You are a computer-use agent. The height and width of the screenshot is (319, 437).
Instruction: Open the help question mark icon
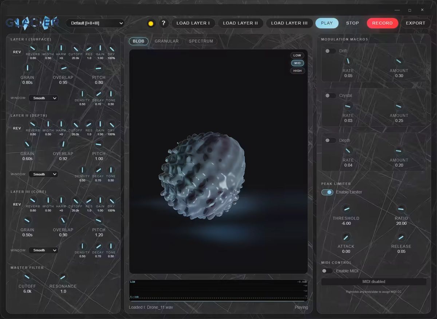pyautogui.click(x=164, y=23)
